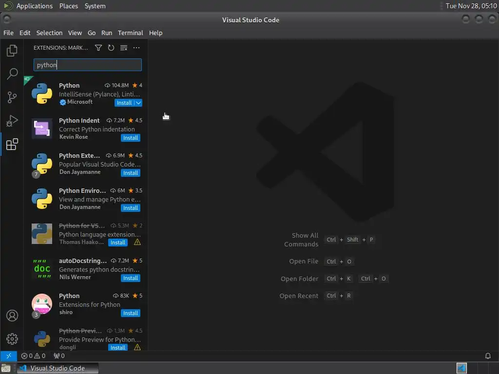
Task: Open the Help menu
Action: tap(155, 33)
